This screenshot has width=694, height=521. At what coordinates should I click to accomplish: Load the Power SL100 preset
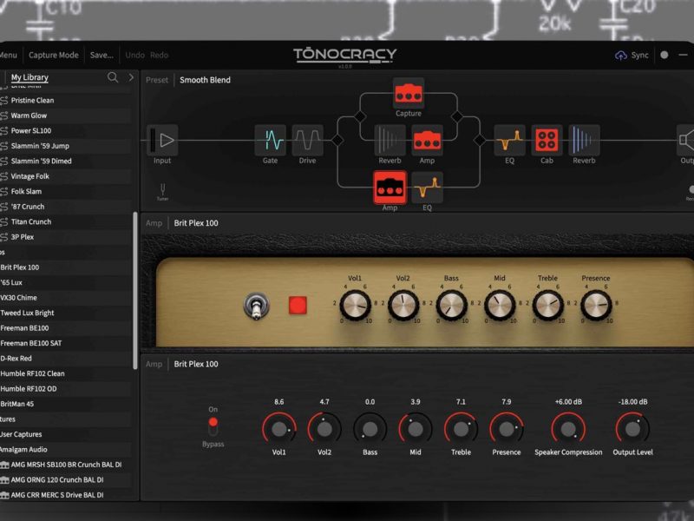[66, 131]
